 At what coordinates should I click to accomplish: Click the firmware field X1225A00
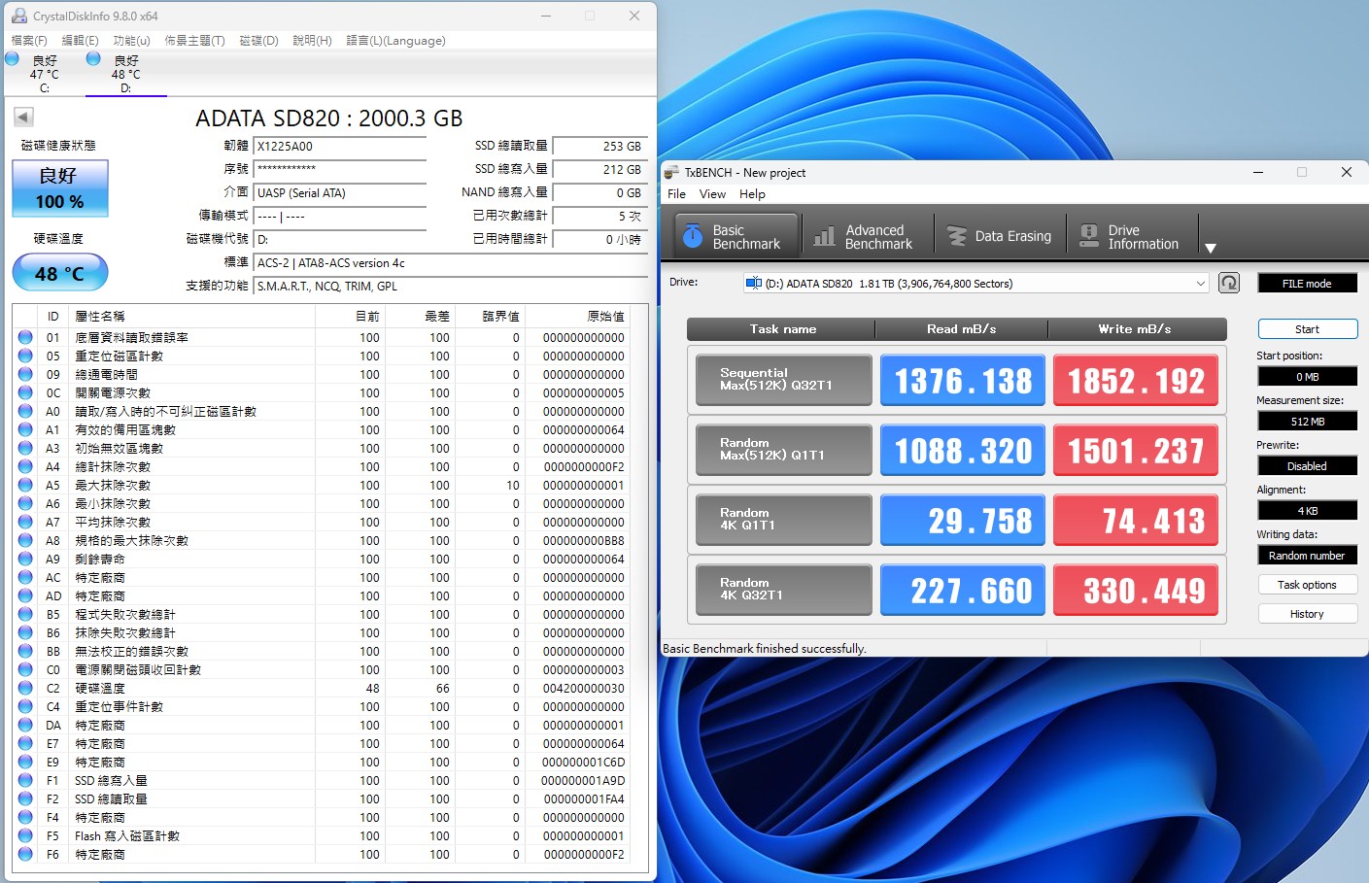[x=340, y=147]
